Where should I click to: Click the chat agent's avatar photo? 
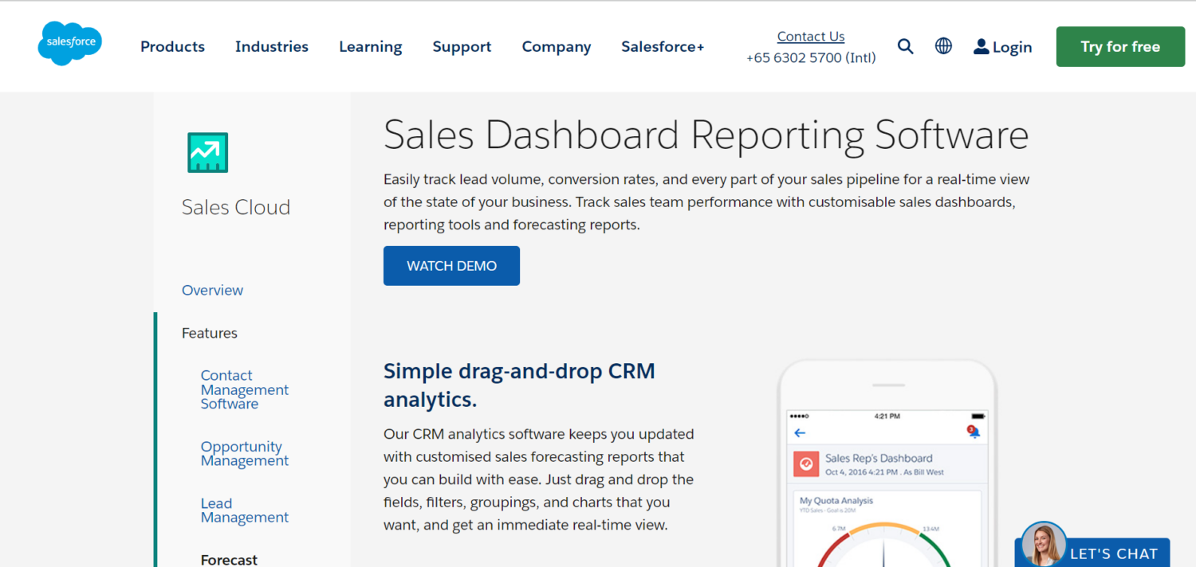(1043, 546)
